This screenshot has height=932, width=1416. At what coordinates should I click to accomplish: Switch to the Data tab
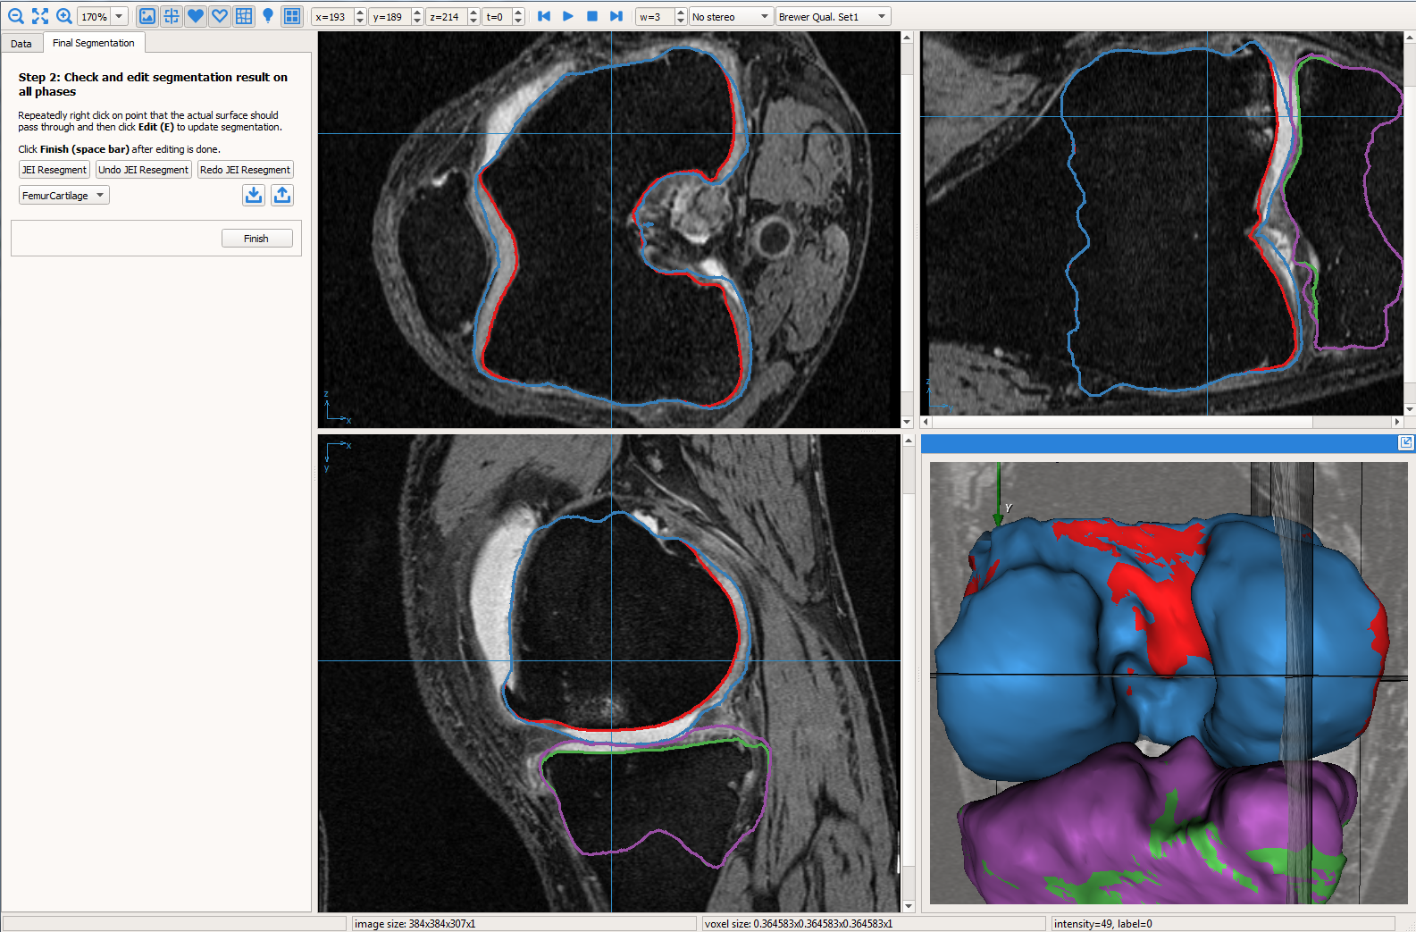(x=21, y=44)
